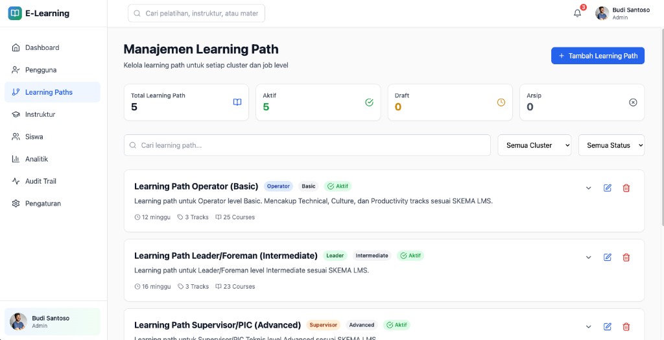Click the E-Learning book logo icon

[15, 13]
